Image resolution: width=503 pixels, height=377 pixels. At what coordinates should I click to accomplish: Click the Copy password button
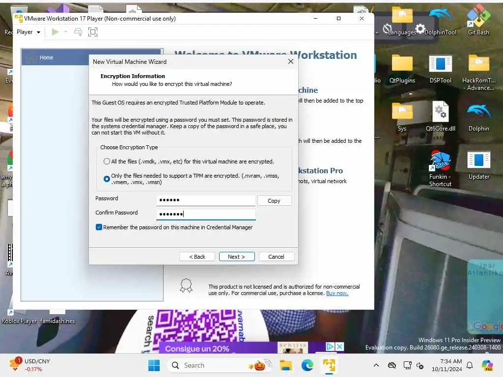pos(274,201)
